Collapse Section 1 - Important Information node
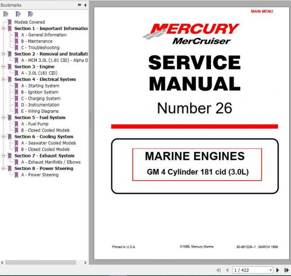Viewport: 291px width, 276px height. pyautogui.click(x=3, y=29)
